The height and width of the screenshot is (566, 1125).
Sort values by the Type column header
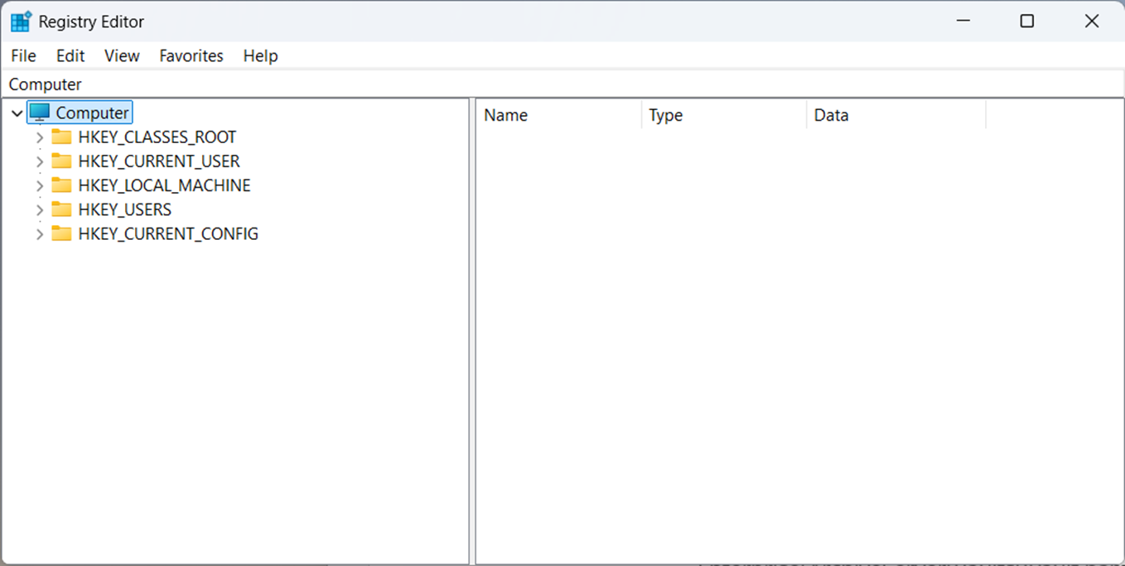pos(665,115)
